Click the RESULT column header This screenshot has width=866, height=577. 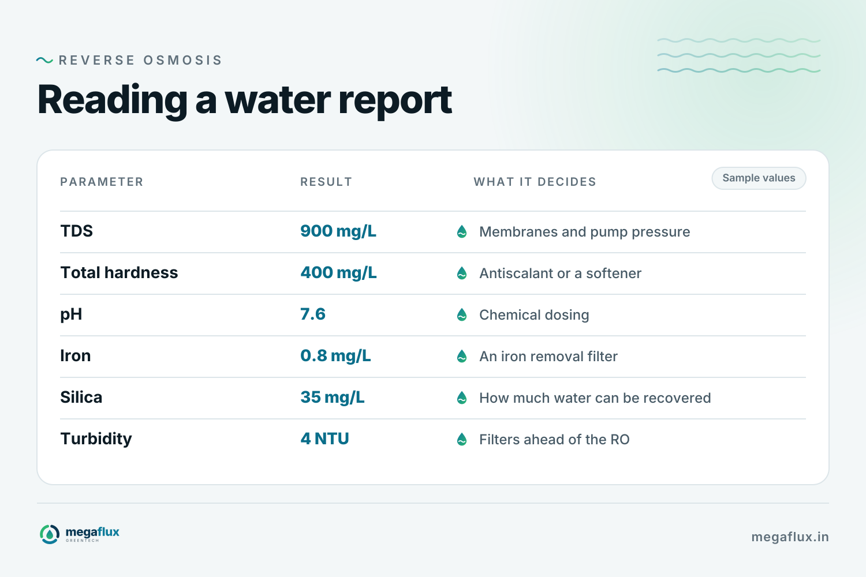pos(326,182)
